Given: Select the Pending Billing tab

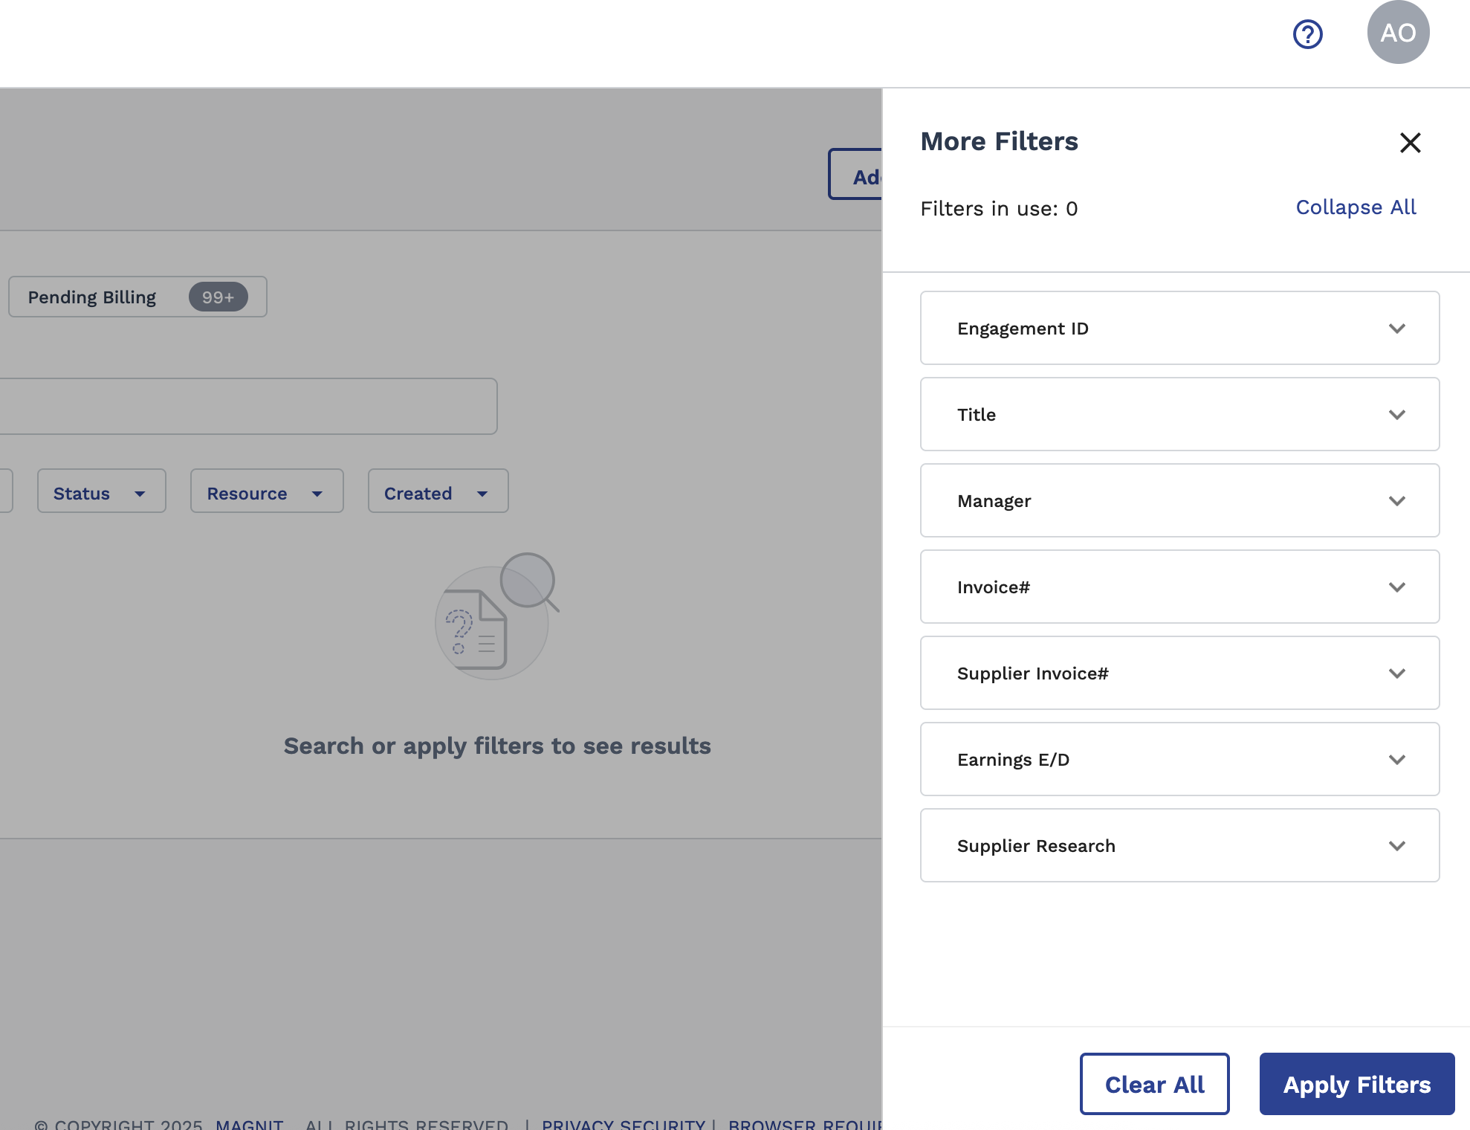Looking at the screenshot, I should [x=92, y=297].
